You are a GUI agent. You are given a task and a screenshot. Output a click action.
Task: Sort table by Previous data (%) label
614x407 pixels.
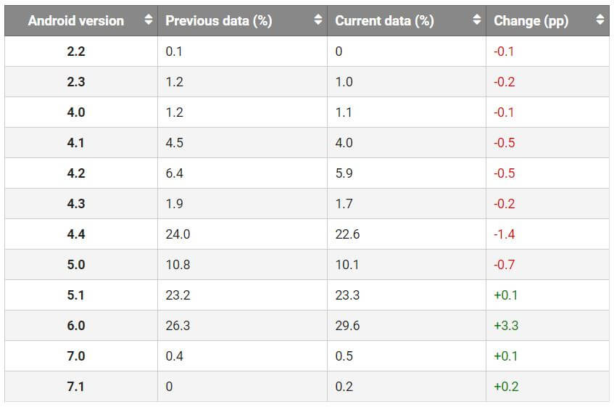click(x=218, y=20)
